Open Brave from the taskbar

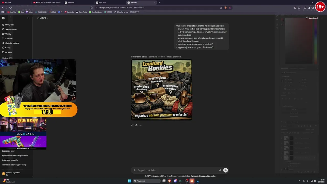point(169,181)
